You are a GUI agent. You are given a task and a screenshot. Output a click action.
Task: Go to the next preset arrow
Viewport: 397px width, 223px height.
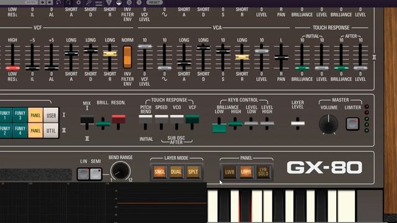[x=50, y=2]
